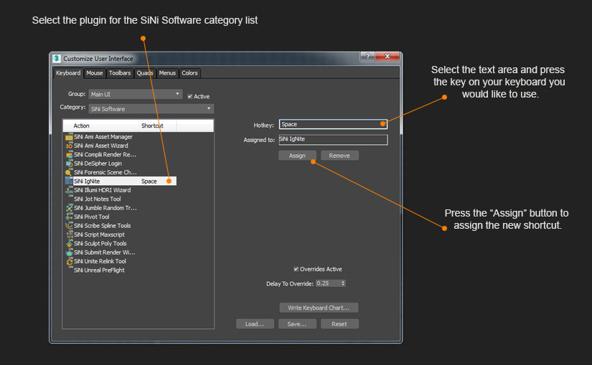Select SiNi DeSipher Login text

pyautogui.click(x=98, y=163)
